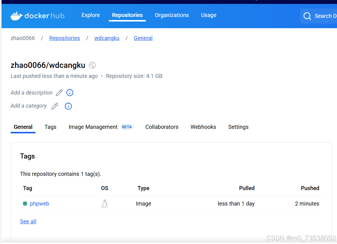Click the search magnifier icon
337x244 pixels.
(x=307, y=16)
